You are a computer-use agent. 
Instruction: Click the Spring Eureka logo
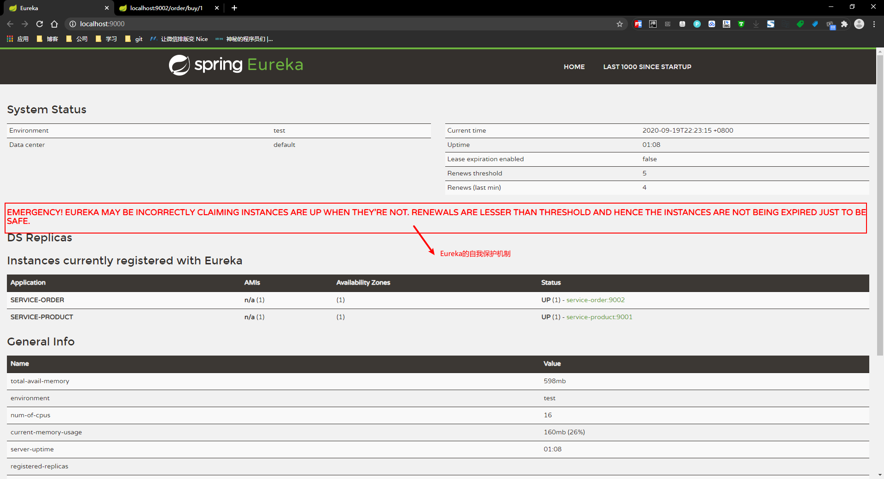click(x=236, y=65)
